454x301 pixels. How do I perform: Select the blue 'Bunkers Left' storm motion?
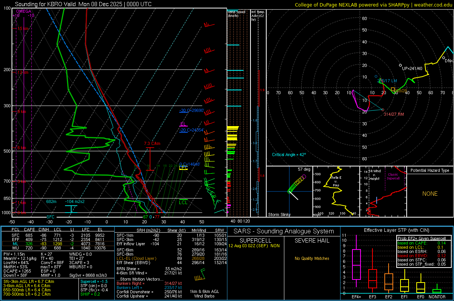[x=149, y=288]
